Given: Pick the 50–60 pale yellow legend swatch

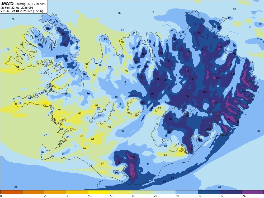Looking at the screenshot, I should point(121,192).
